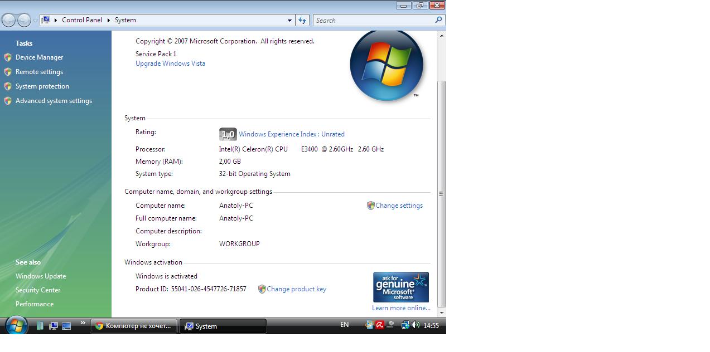Click the vertical scrollbar up arrow
The width and height of the screenshot is (710, 352).
442,36
